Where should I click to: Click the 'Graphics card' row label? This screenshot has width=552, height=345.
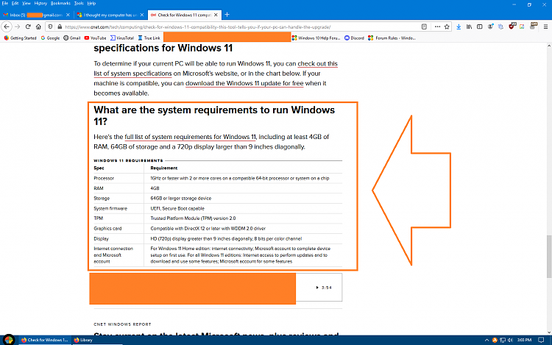(x=107, y=228)
